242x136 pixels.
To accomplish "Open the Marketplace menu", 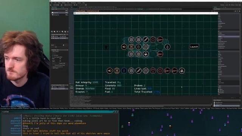I will pos(73,3).
